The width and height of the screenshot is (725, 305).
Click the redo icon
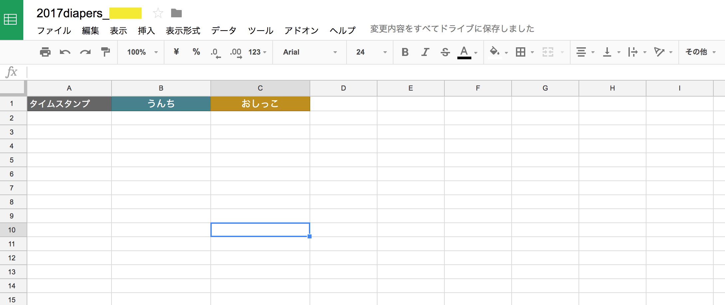[85, 52]
